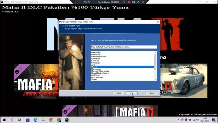The width and height of the screenshot is (218, 123).
Task: Open the Bandicam recorder menu icon
Action: [x=76, y=2]
